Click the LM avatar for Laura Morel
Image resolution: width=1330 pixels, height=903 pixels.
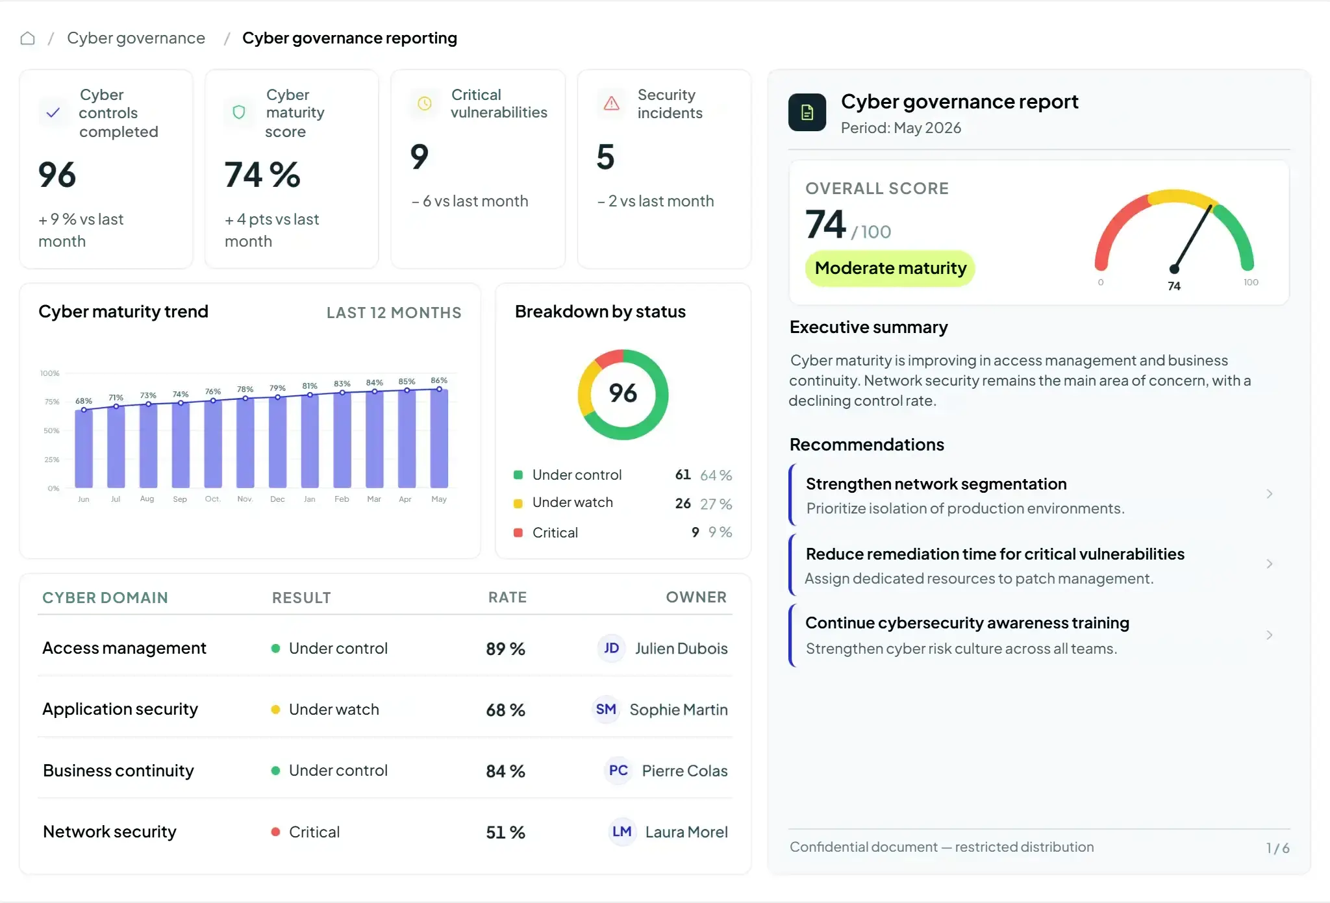(x=621, y=832)
